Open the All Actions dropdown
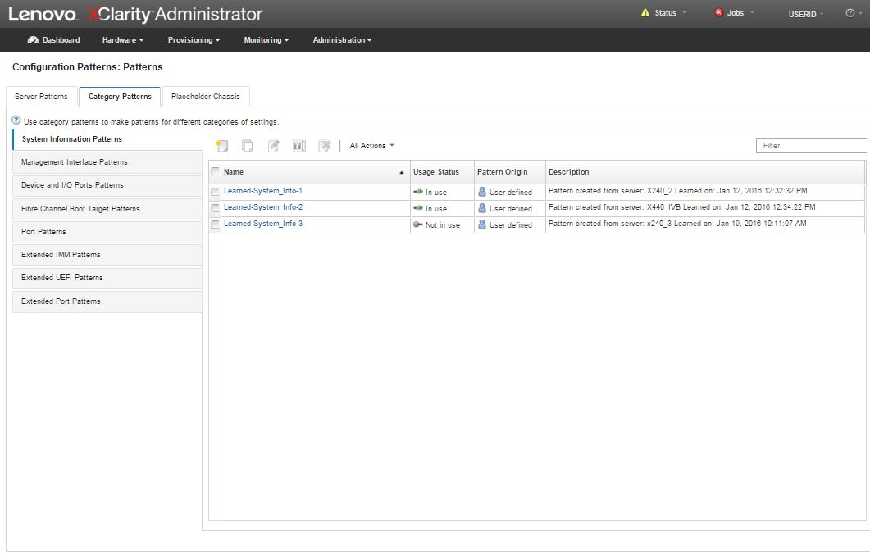This screenshot has height=553, width=870. point(371,146)
